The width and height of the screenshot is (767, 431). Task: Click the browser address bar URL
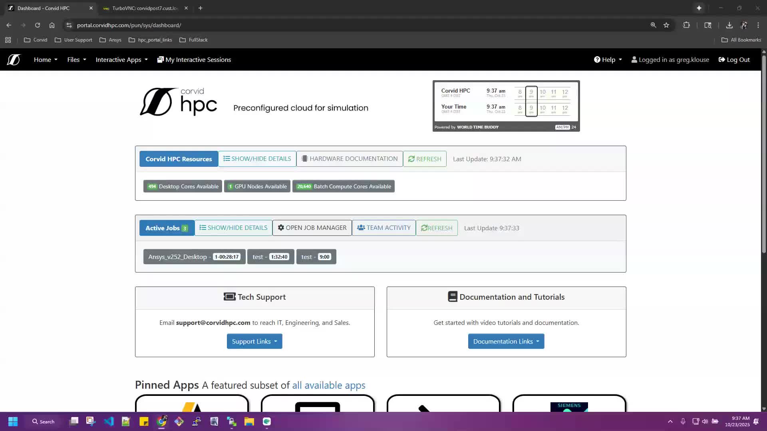[129, 25]
